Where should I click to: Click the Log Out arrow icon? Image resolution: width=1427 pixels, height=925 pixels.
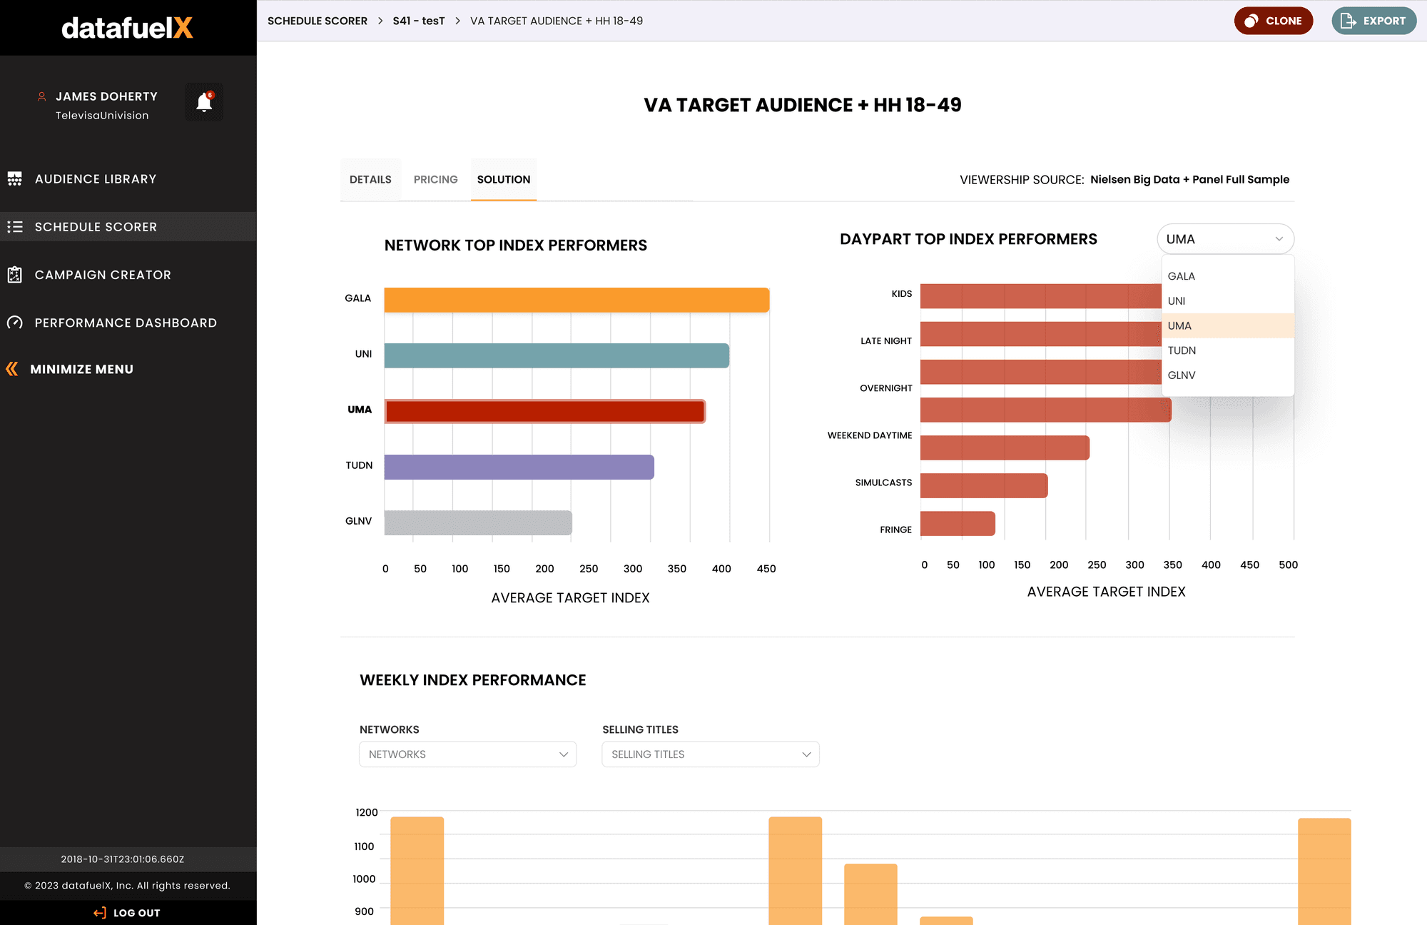100,913
